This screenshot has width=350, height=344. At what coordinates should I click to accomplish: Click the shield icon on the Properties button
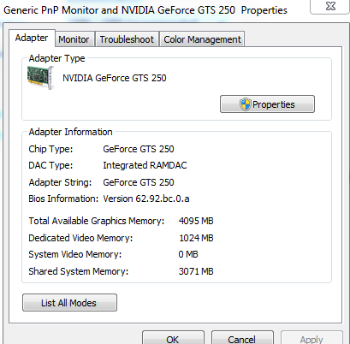[x=245, y=104]
